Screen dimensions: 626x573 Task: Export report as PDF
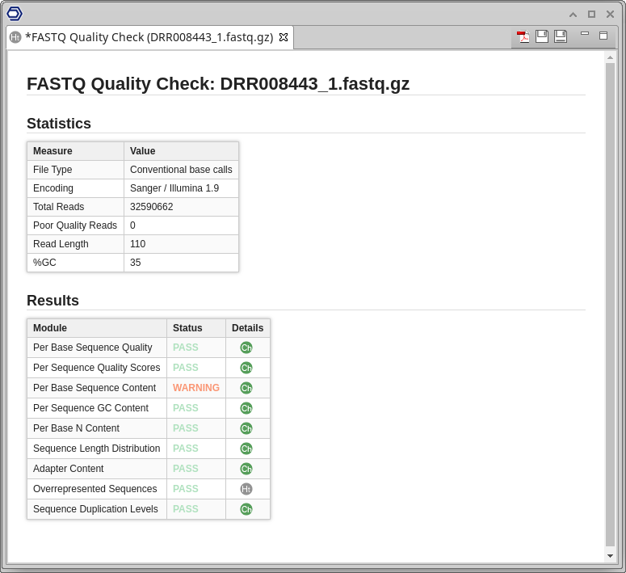pos(523,36)
